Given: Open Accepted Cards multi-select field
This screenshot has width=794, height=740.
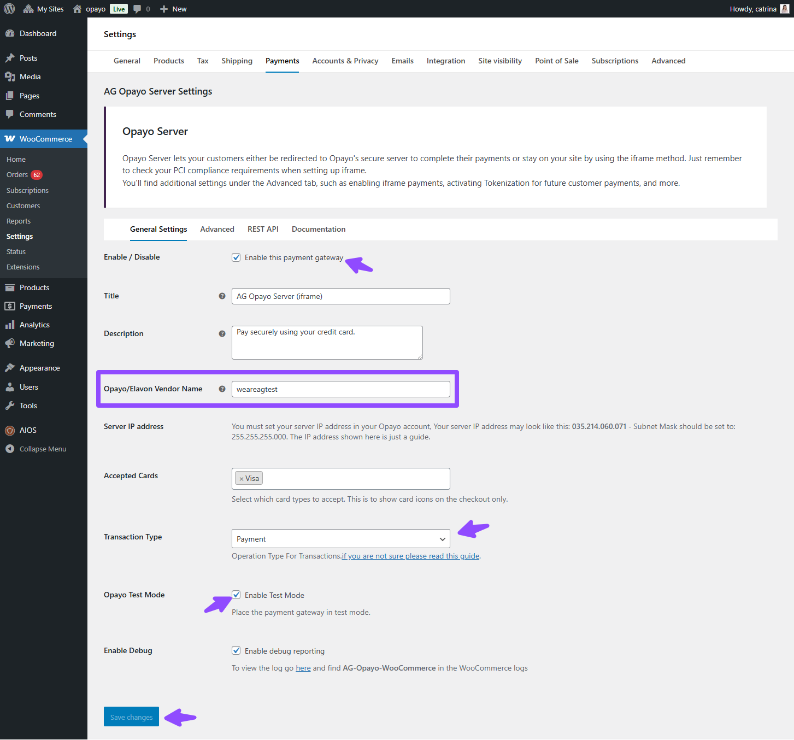Looking at the screenshot, I should [x=341, y=479].
